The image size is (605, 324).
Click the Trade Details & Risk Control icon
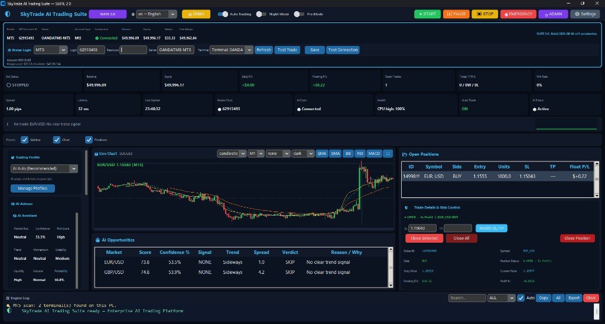[x=406, y=207]
